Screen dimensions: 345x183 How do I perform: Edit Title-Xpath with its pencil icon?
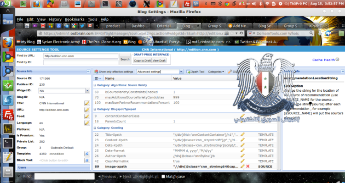click(x=242, y=134)
